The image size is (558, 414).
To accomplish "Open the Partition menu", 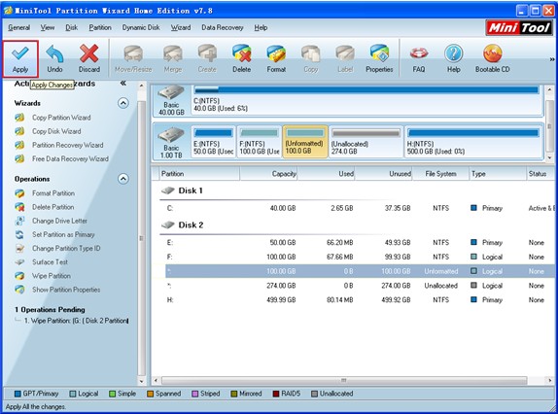I will coord(100,27).
